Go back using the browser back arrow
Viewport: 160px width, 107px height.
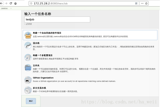tap(1, 3)
